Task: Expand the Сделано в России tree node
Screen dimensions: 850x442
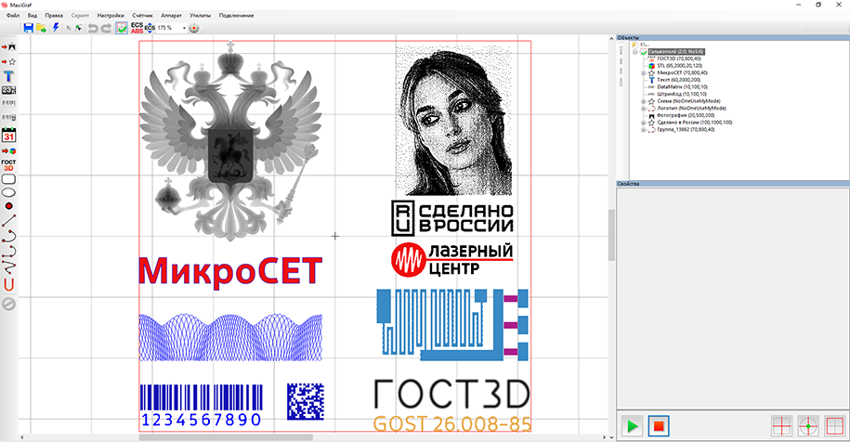Action: (644, 123)
